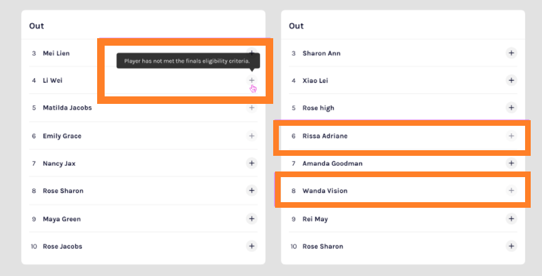Add Rose high via plus icon
The image size is (542, 276).
pos(511,108)
